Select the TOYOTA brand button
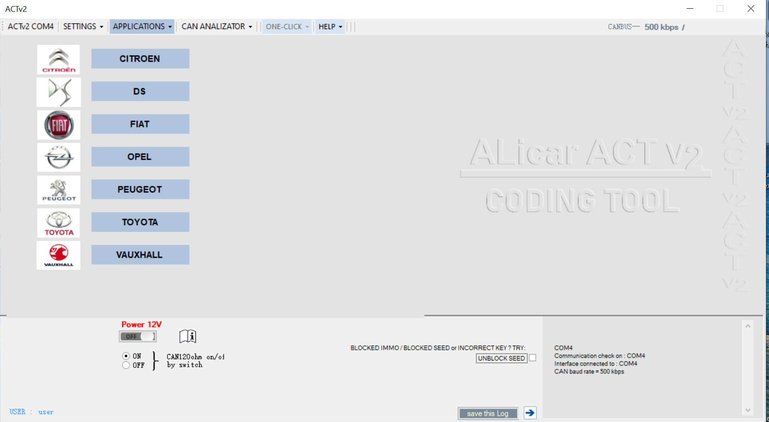Screen dimensions: 769x422 [x=140, y=222]
